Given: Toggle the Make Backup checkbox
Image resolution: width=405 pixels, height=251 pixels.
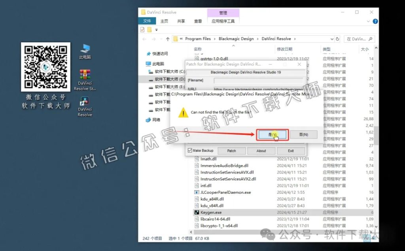Looking at the screenshot, I should click(190, 151).
